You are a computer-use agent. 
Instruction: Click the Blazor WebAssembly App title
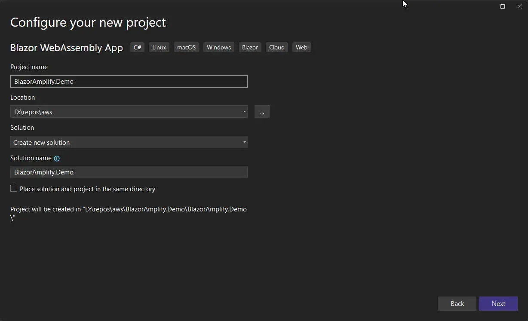pos(66,48)
